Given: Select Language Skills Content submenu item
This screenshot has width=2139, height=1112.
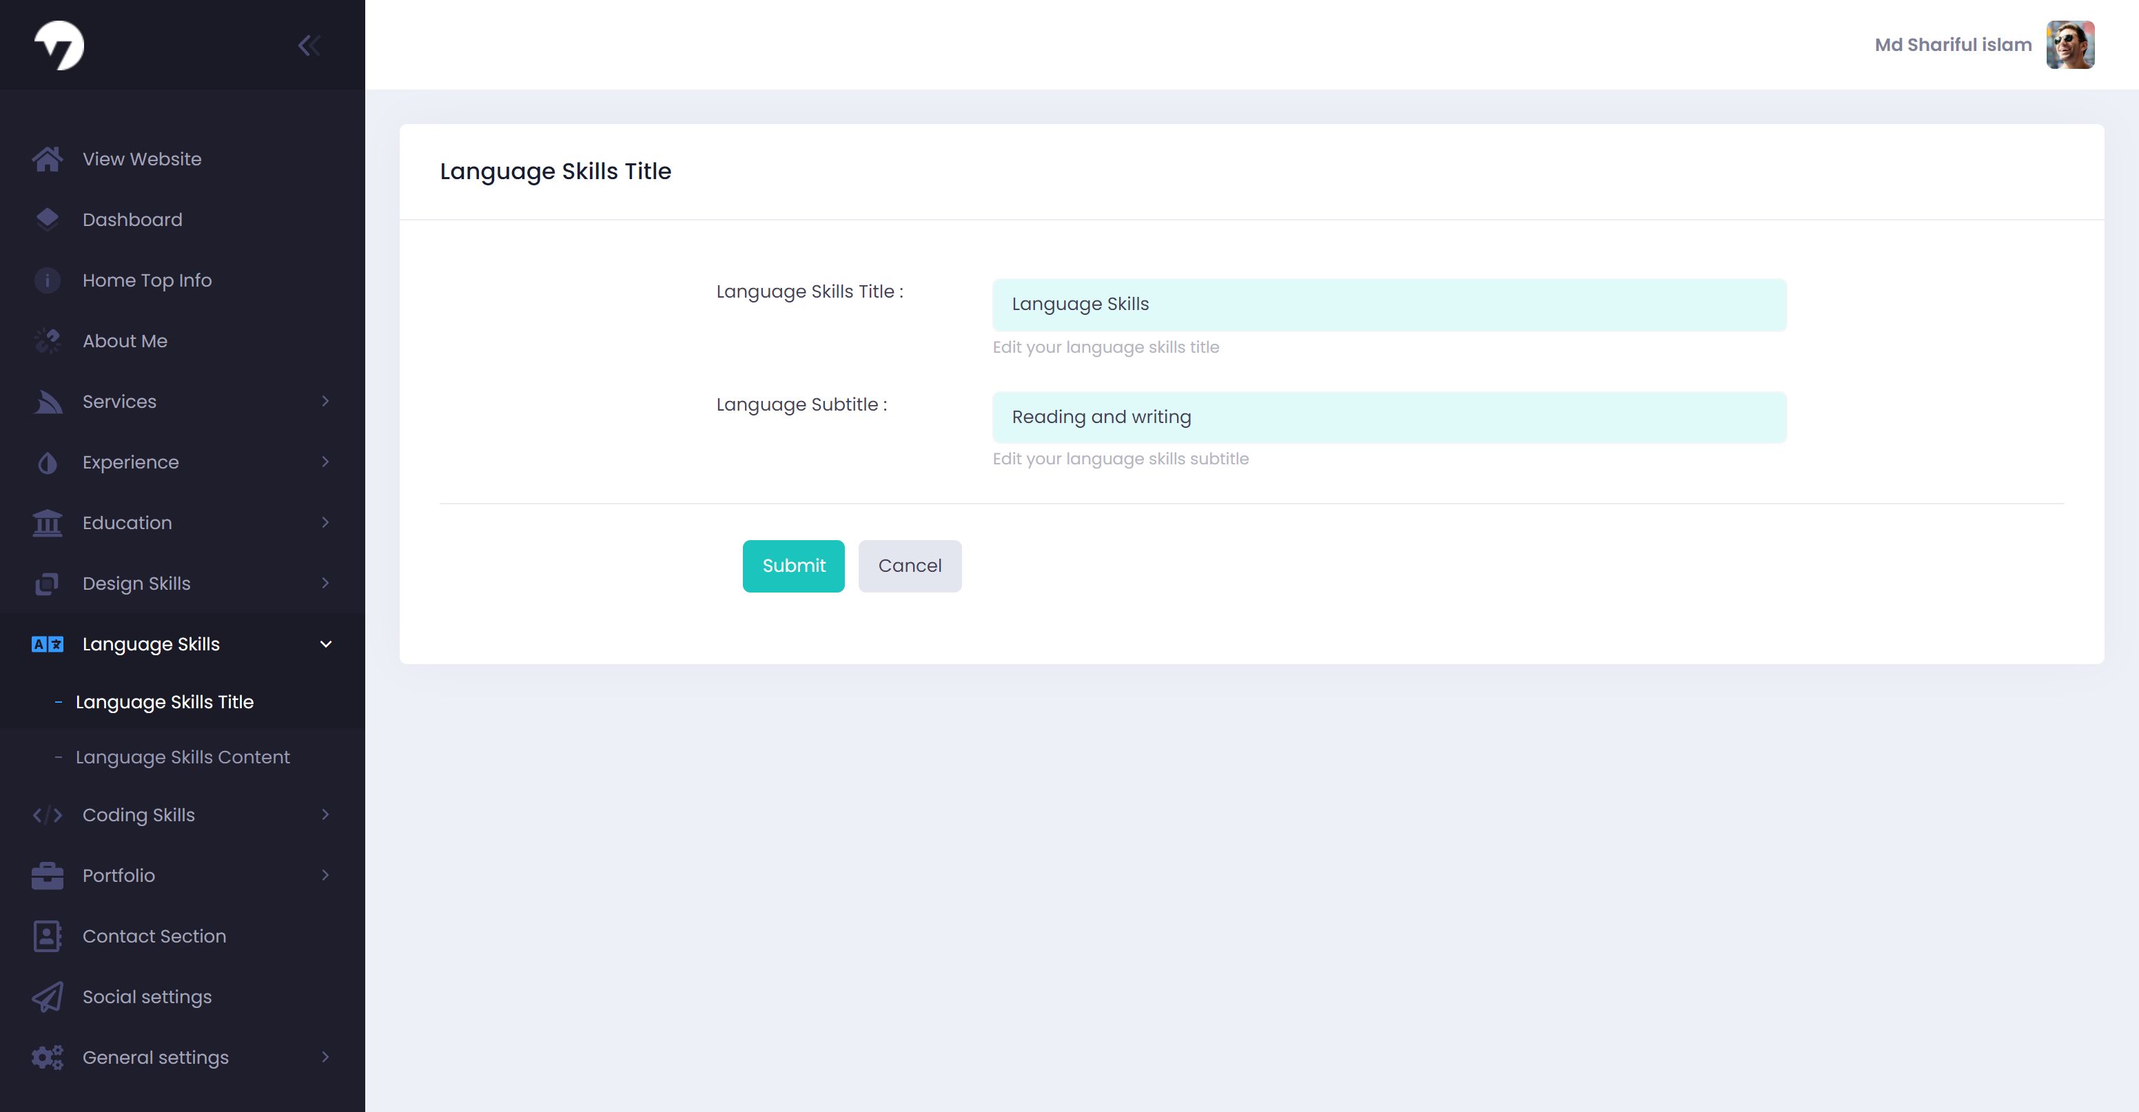Looking at the screenshot, I should click(183, 757).
